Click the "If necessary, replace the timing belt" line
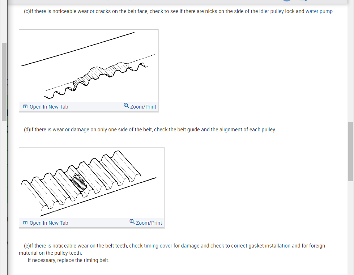This screenshot has height=275, width=354. pyautogui.click(x=68, y=260)
